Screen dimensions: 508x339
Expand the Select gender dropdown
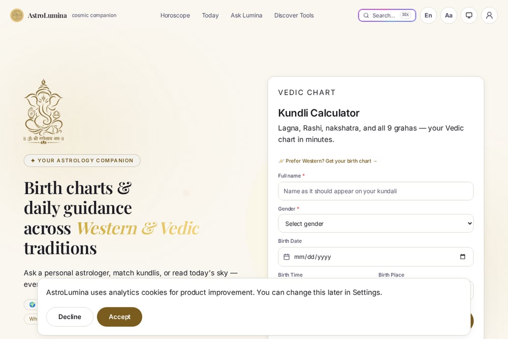pos(375,223)
